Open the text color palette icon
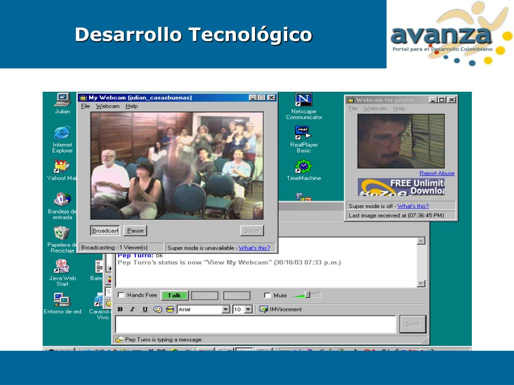 tap(158, 309)
